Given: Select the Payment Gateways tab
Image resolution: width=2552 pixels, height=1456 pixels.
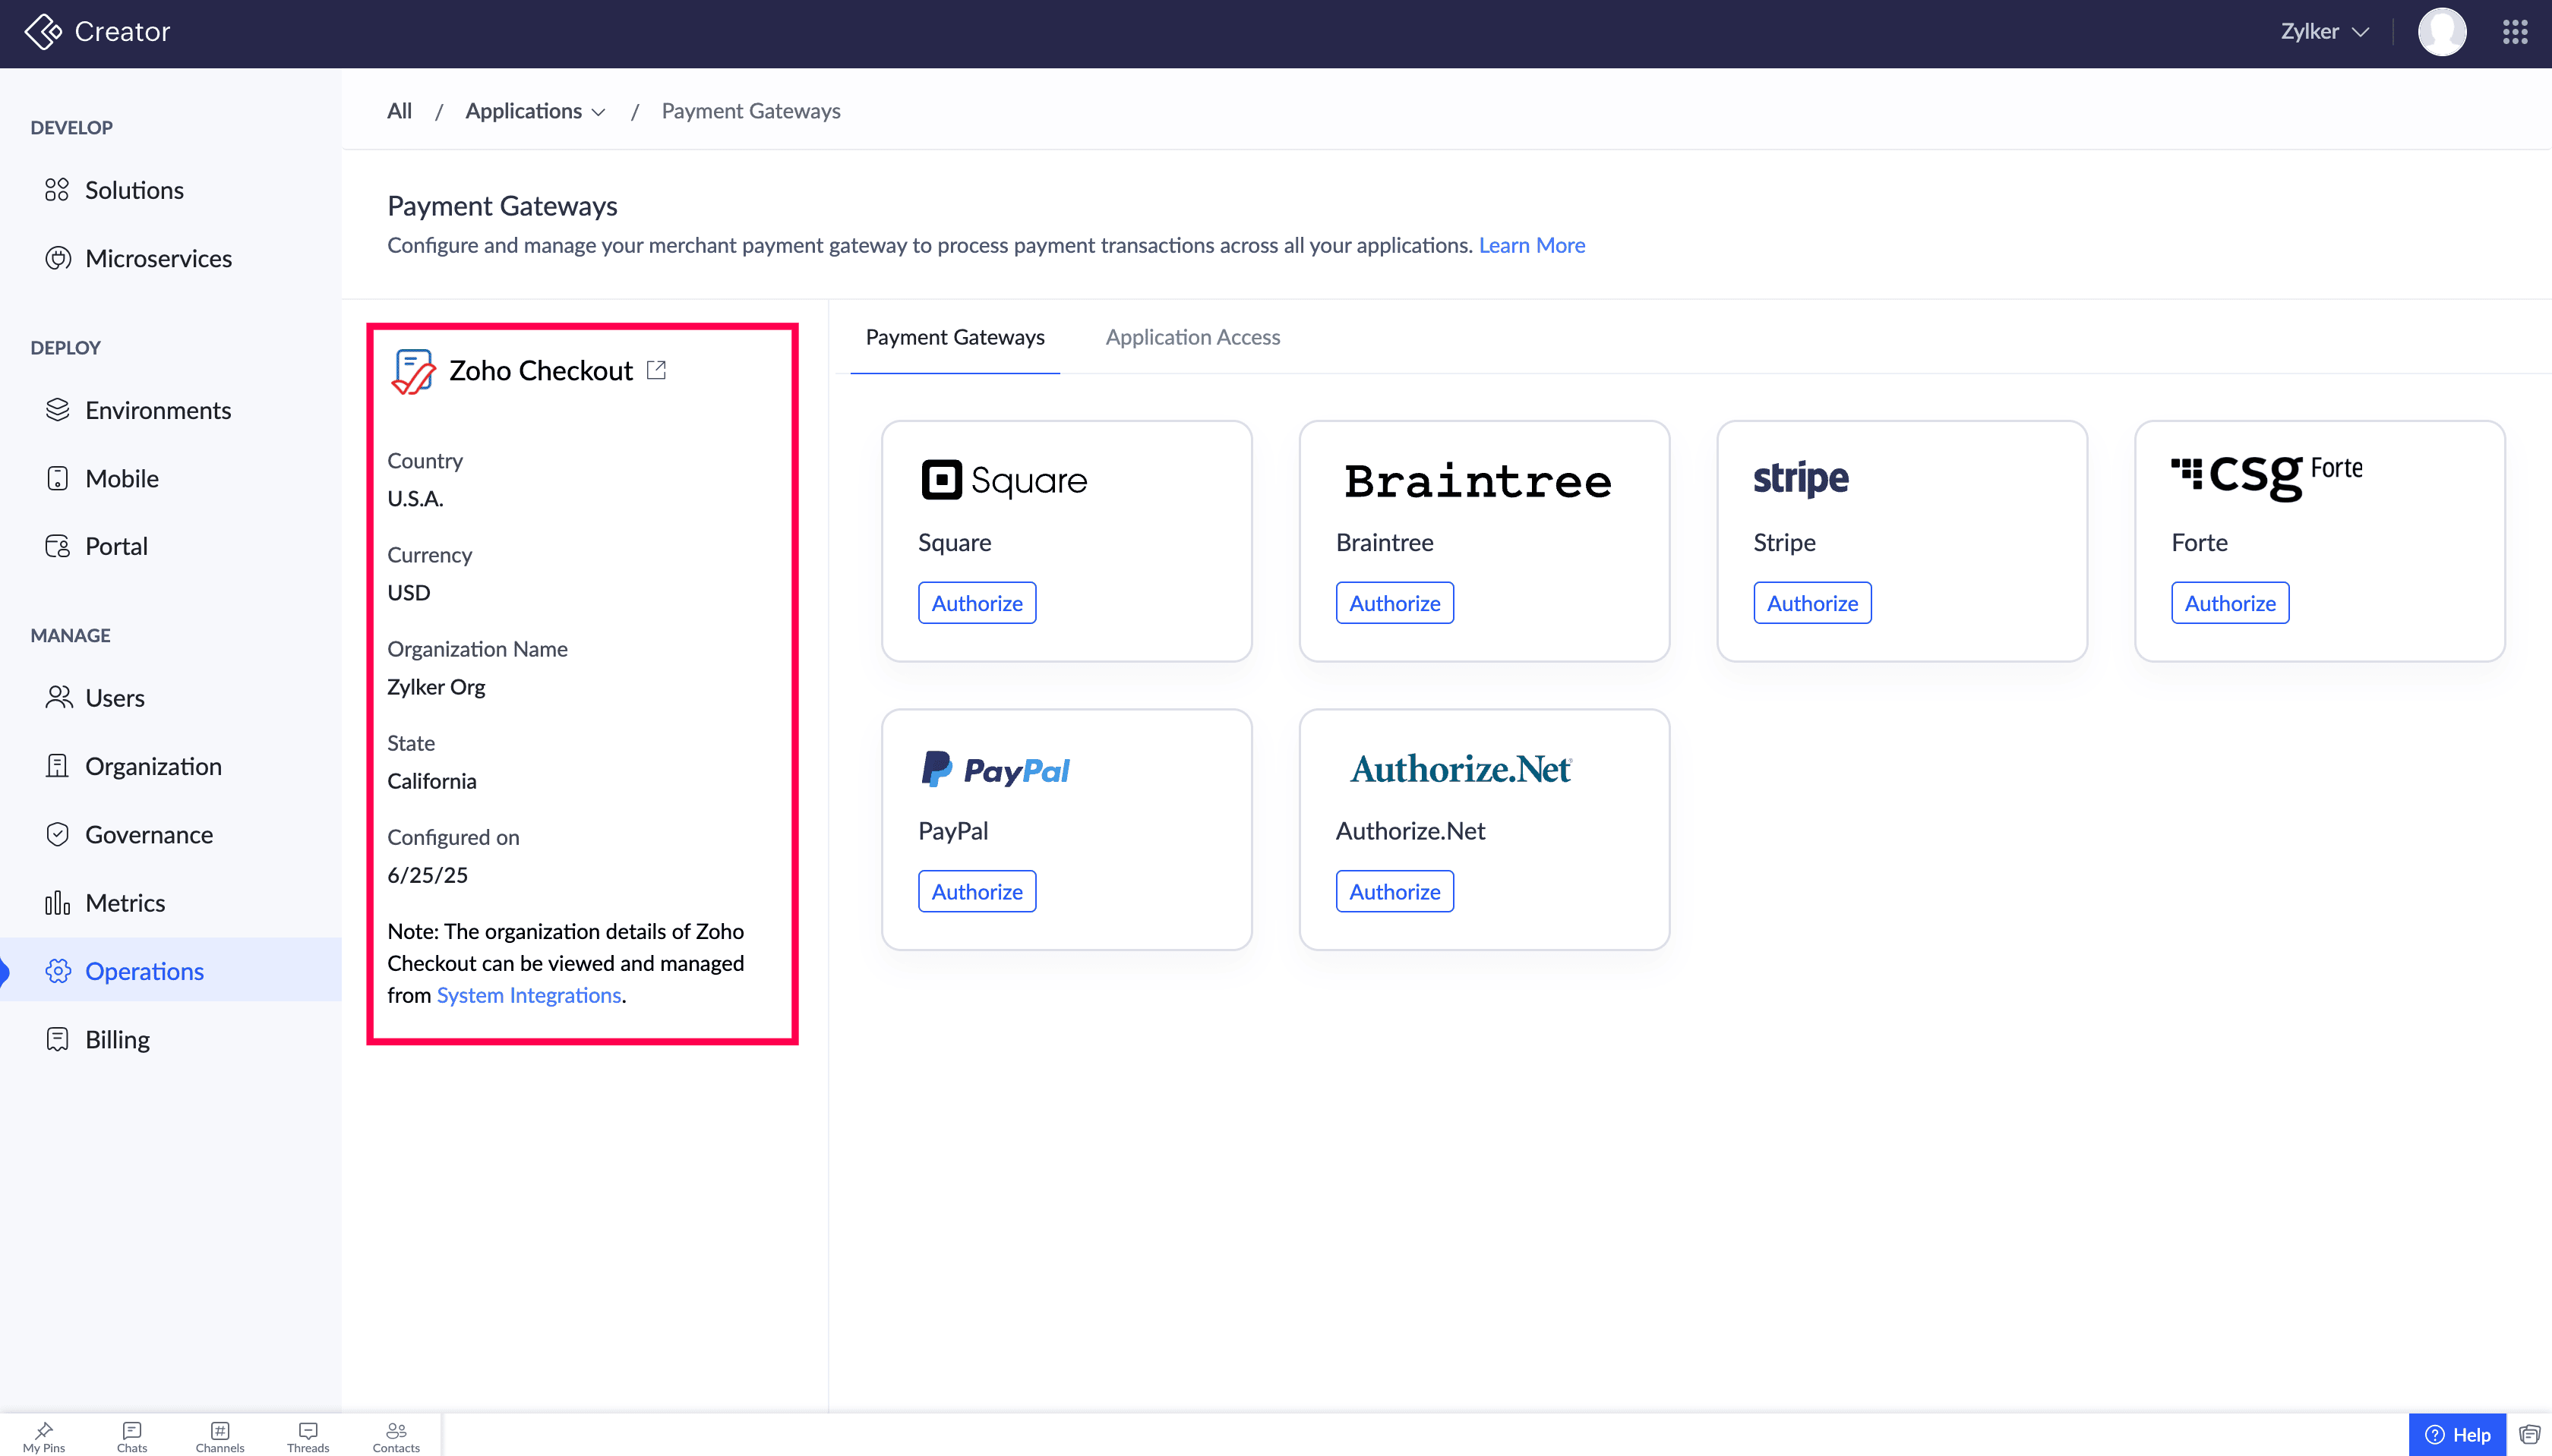Looking at the screenshot, I should tap(955, 337).
